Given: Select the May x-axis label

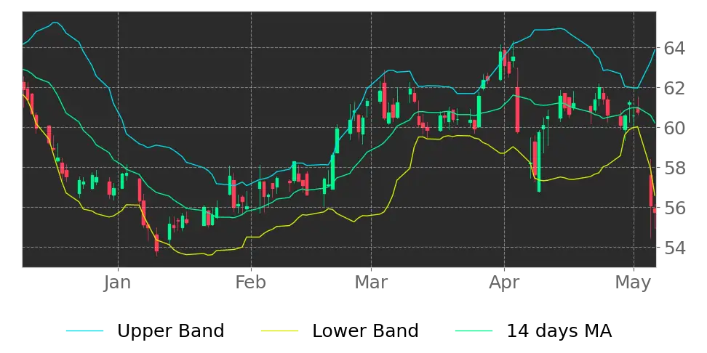Looking at the screenshot, I should coord(634,283).
